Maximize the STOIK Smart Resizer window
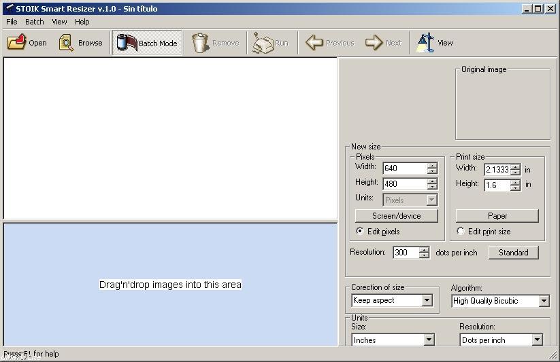The height and width of the screenshot is (362, 560). coord(538,9)
